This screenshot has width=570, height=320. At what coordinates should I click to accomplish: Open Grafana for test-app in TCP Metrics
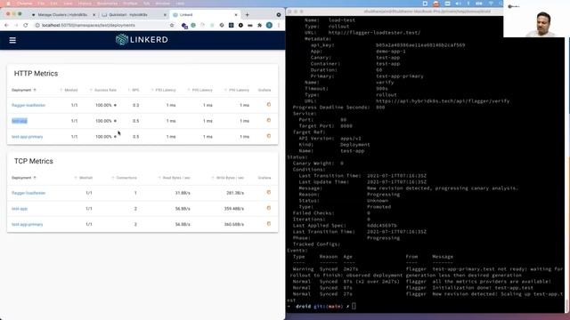point(269,208)
